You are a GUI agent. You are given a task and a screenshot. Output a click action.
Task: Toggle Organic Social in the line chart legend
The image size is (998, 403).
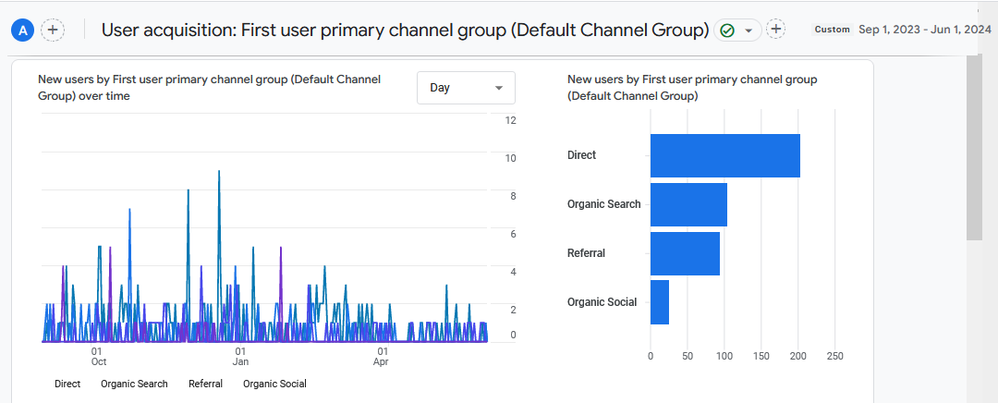point(274,384)
